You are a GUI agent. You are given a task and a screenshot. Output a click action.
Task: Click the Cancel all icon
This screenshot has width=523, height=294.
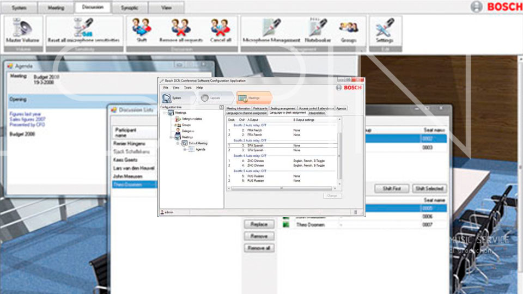(221, 30)
